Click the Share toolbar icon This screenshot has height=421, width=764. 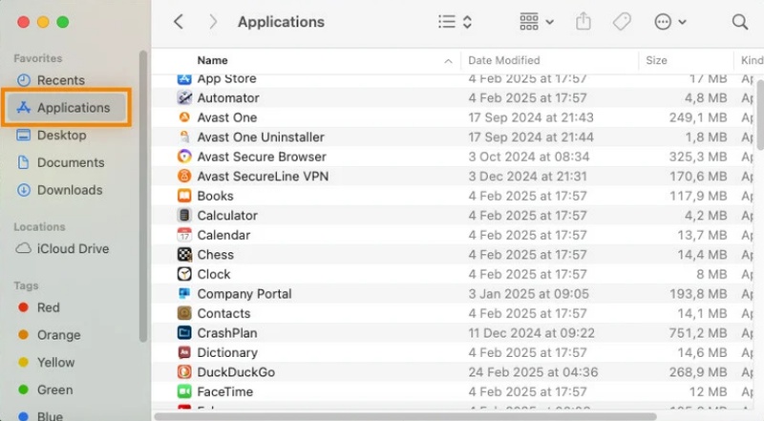[584, 22]
